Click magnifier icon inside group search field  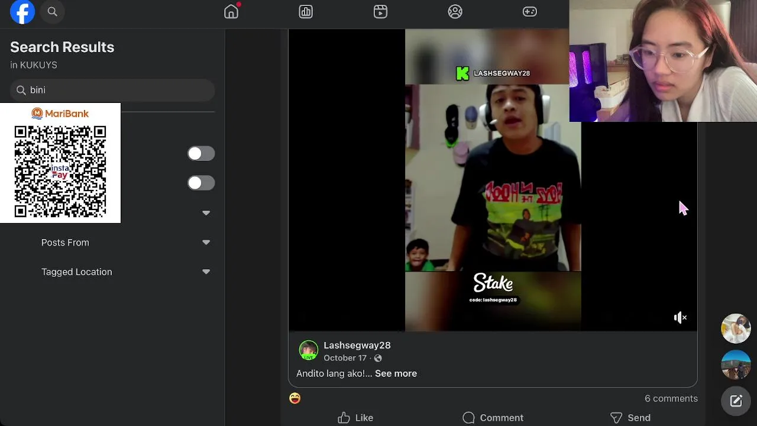21,90
